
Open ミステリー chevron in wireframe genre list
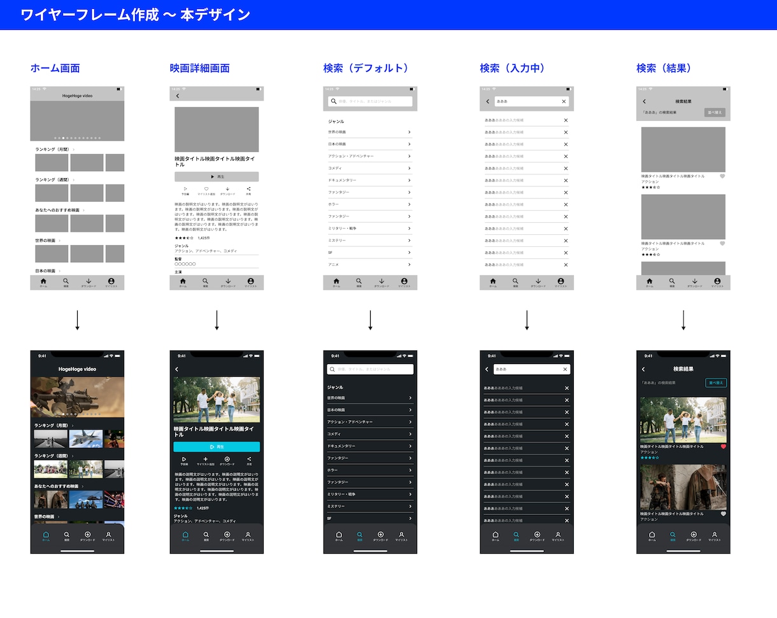pyautogui.click(x=410, y=241)
